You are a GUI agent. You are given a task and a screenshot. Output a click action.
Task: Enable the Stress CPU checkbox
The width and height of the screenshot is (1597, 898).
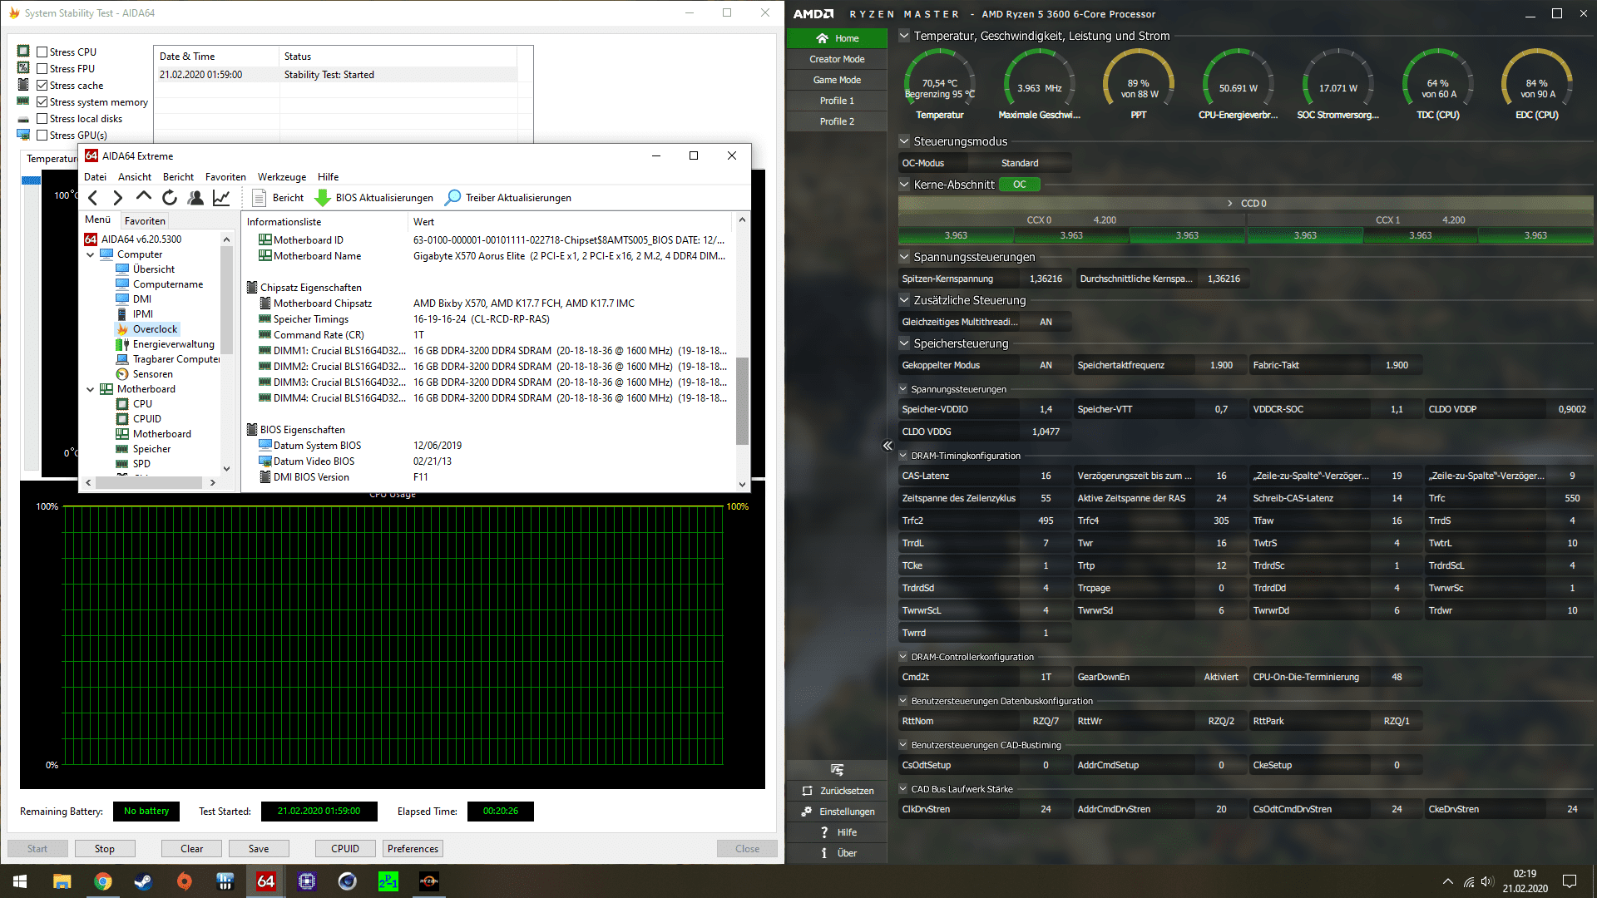pyautogui.click(x=42, y=52)
